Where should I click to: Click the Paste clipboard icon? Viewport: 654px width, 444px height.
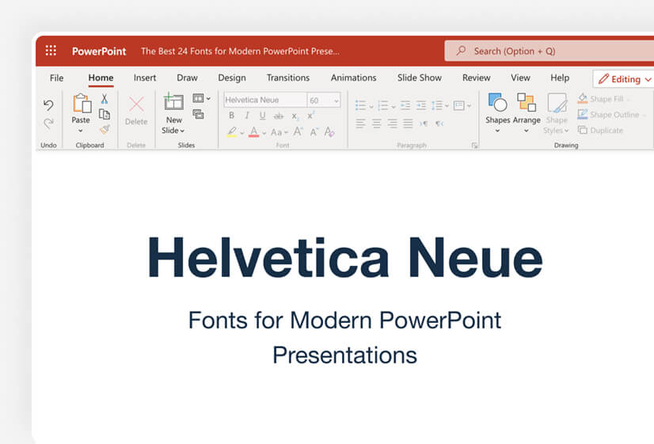pyautogui.click(x=82, y=103)
